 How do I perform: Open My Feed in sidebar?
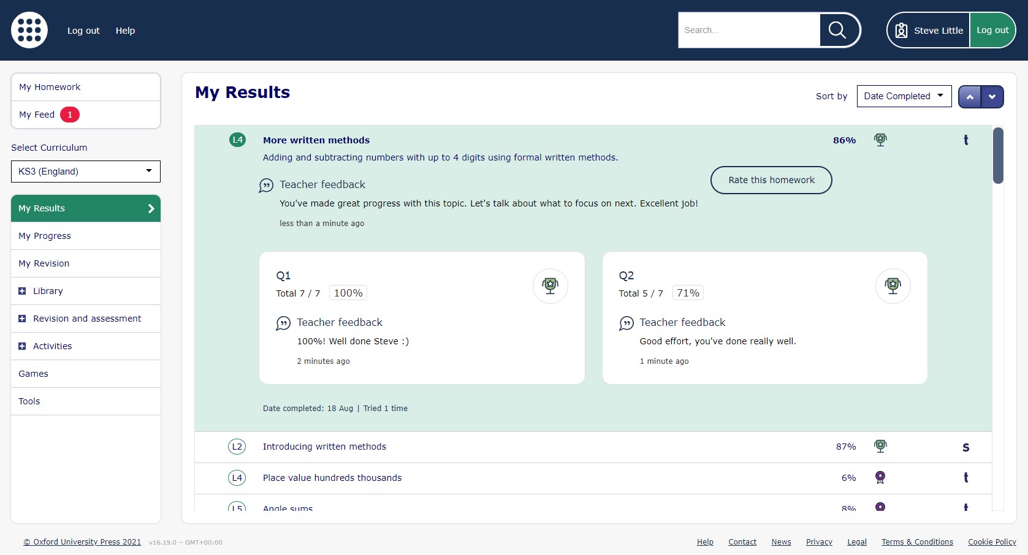(x=86, y=115)
